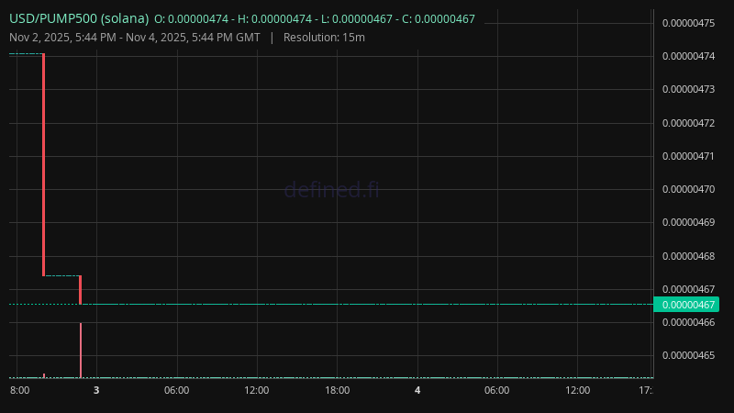
Task: Click the short red candle below 0.00000468
Action: [x=81, y=289]
